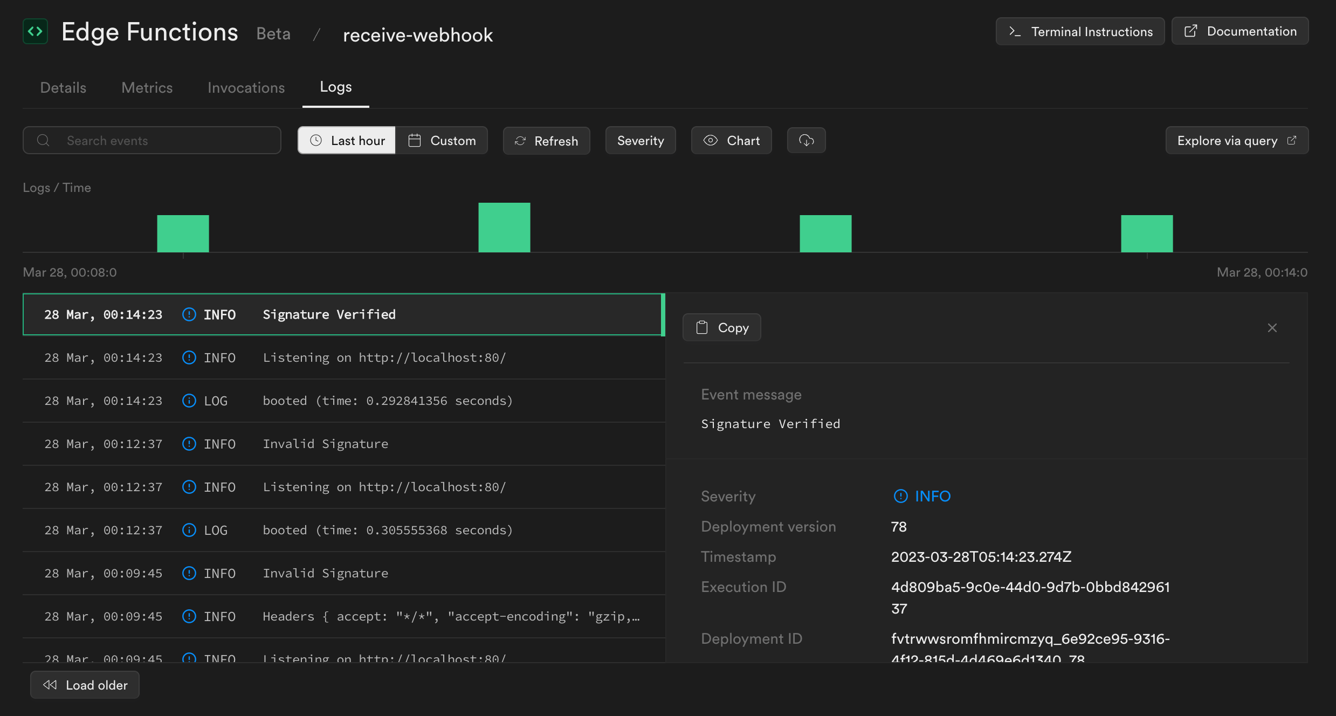Image resolution: width=1336 pixels, height=716 pixels.
Task: Go to the Details tab
Action: click(x=63, y=87)
